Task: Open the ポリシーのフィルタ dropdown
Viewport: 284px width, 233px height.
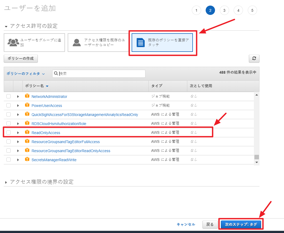Action: 26,74
